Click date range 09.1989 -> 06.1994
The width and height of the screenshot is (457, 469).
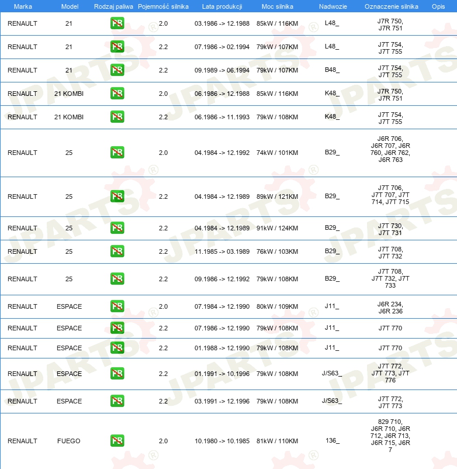pos(221,70)
